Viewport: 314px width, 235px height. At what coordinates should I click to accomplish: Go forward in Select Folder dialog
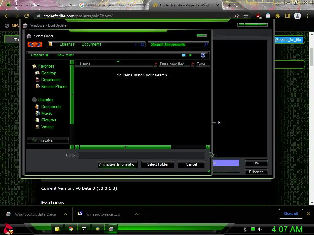coord(39,44)
